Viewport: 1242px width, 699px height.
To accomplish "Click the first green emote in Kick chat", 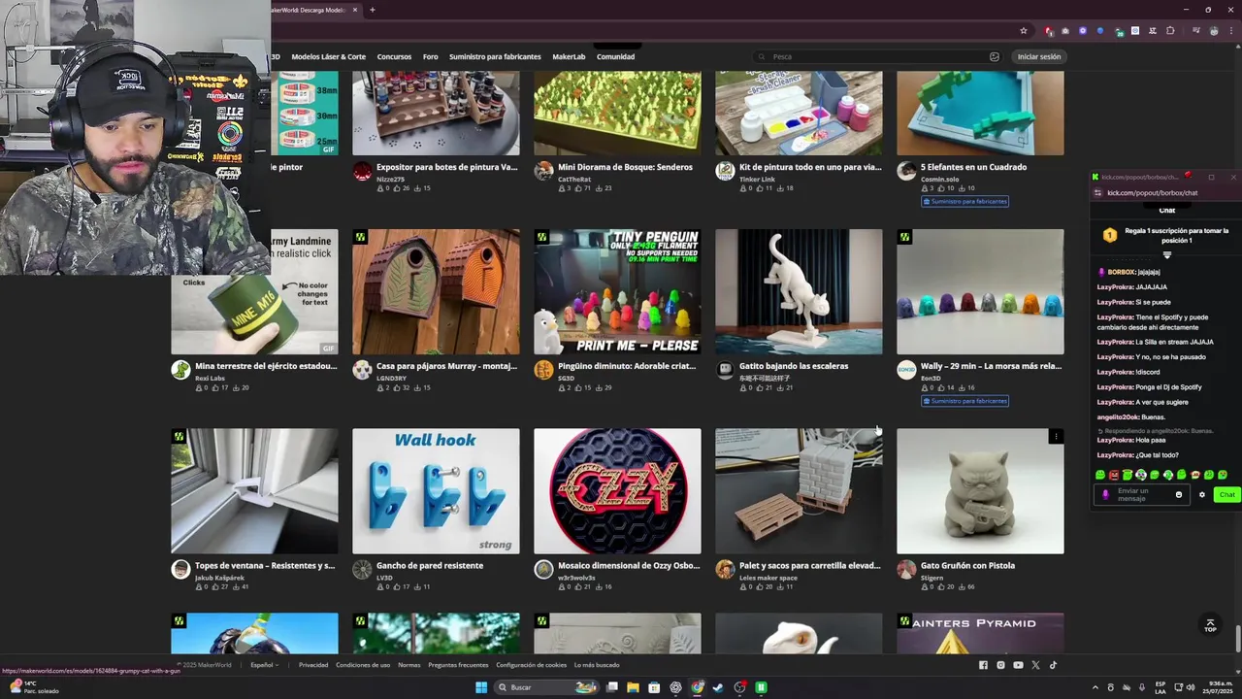I will (x=1100, y=475).
